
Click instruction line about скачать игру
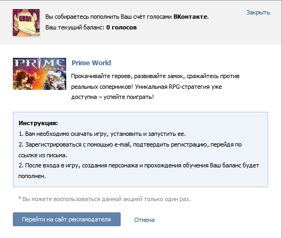click(102, 134)
